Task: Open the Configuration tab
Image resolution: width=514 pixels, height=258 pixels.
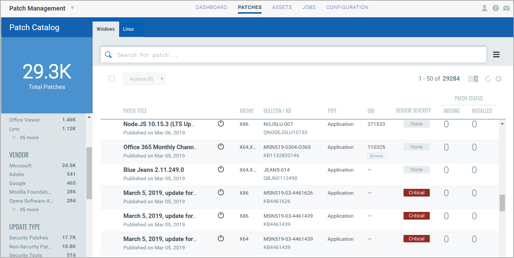Action: 347,7
